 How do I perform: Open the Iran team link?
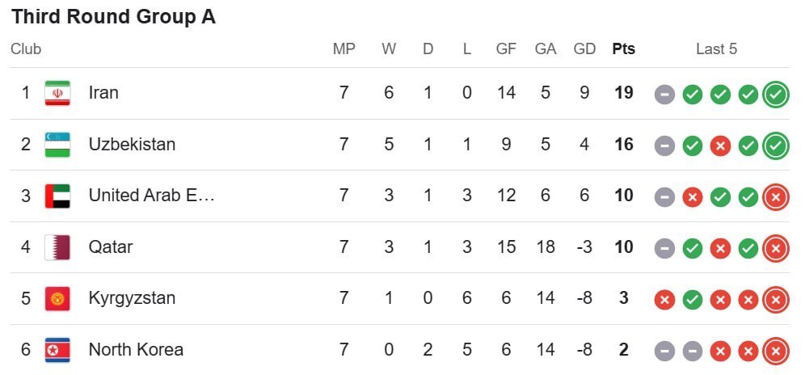[103, 93]
